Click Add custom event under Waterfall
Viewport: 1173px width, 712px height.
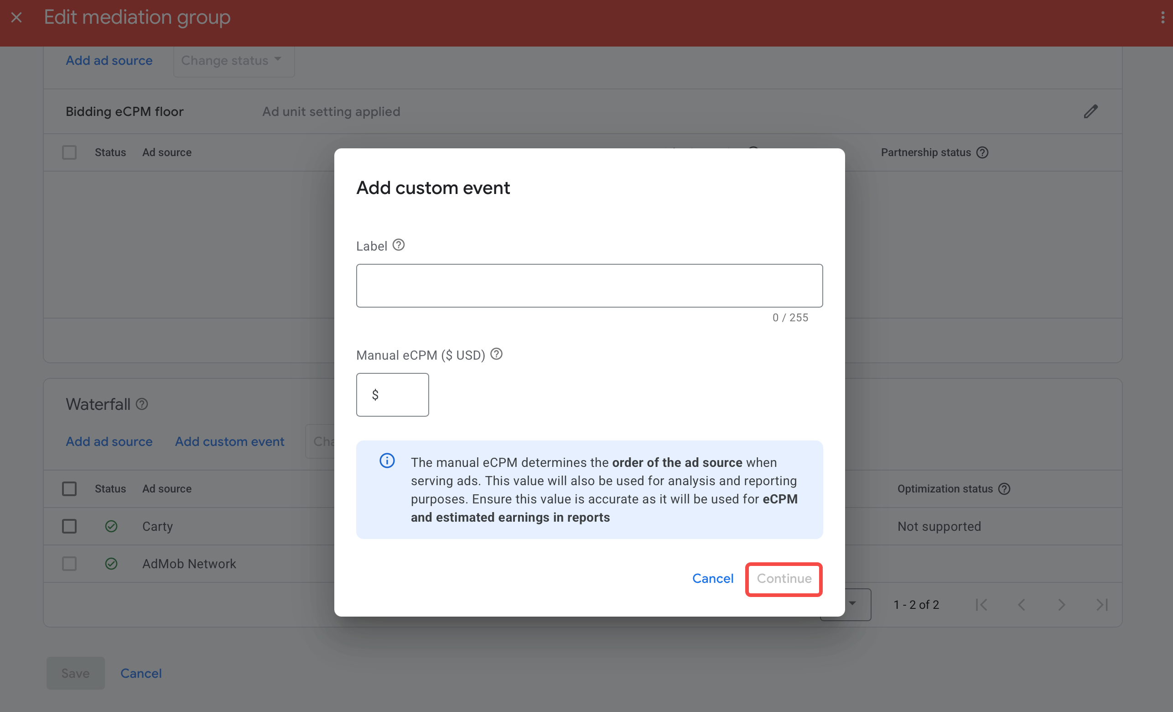229,441
